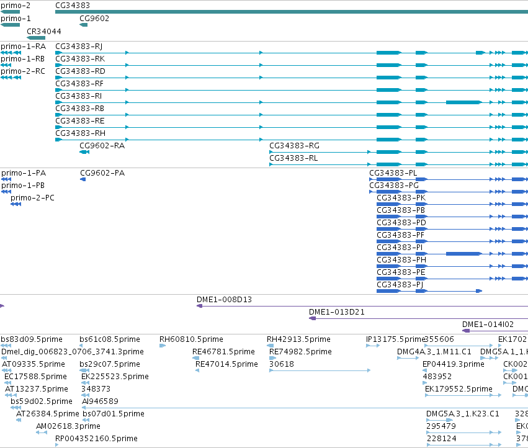Screen dimensions: 528x448
Task: Click the CG34383-PJ protein label
Action: [400, 285]
